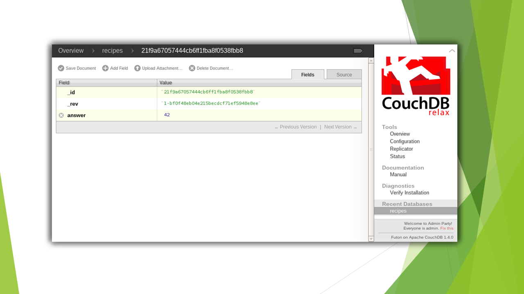The image size is (524, 294).
Task: Click the _id field name
Action: 71,92
